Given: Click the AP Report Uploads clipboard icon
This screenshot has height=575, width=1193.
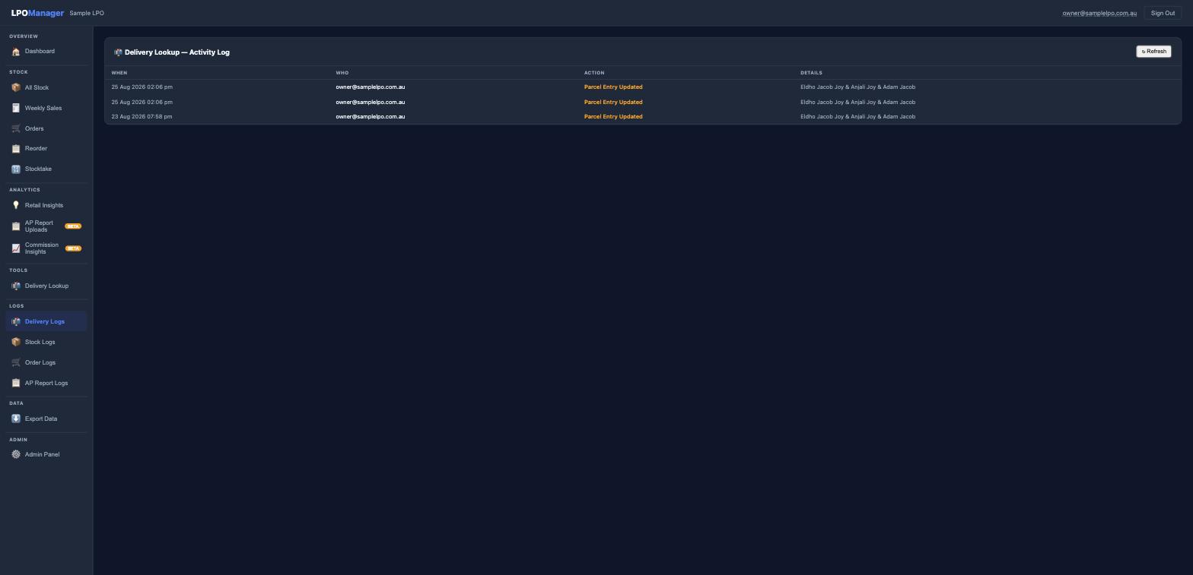Looking at the screenshot, I should [x=16, y=226].
